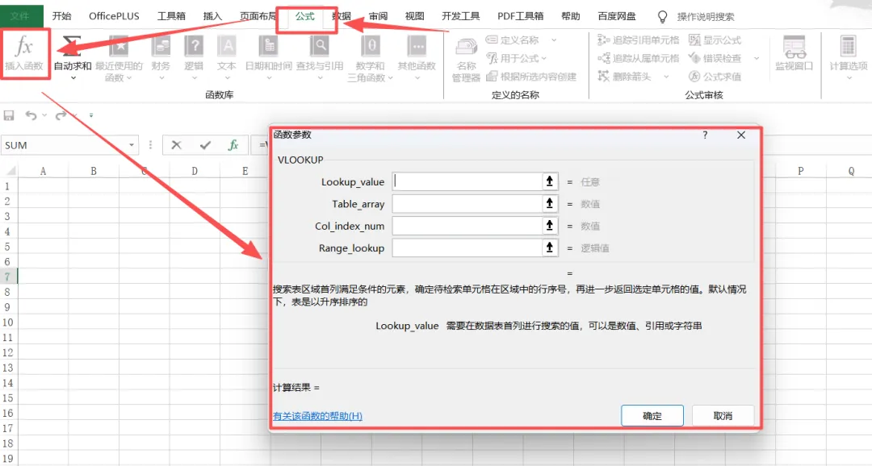Click Define Name (定义名称)
This screenshot has height=466, width=872.
coord(513,40)
